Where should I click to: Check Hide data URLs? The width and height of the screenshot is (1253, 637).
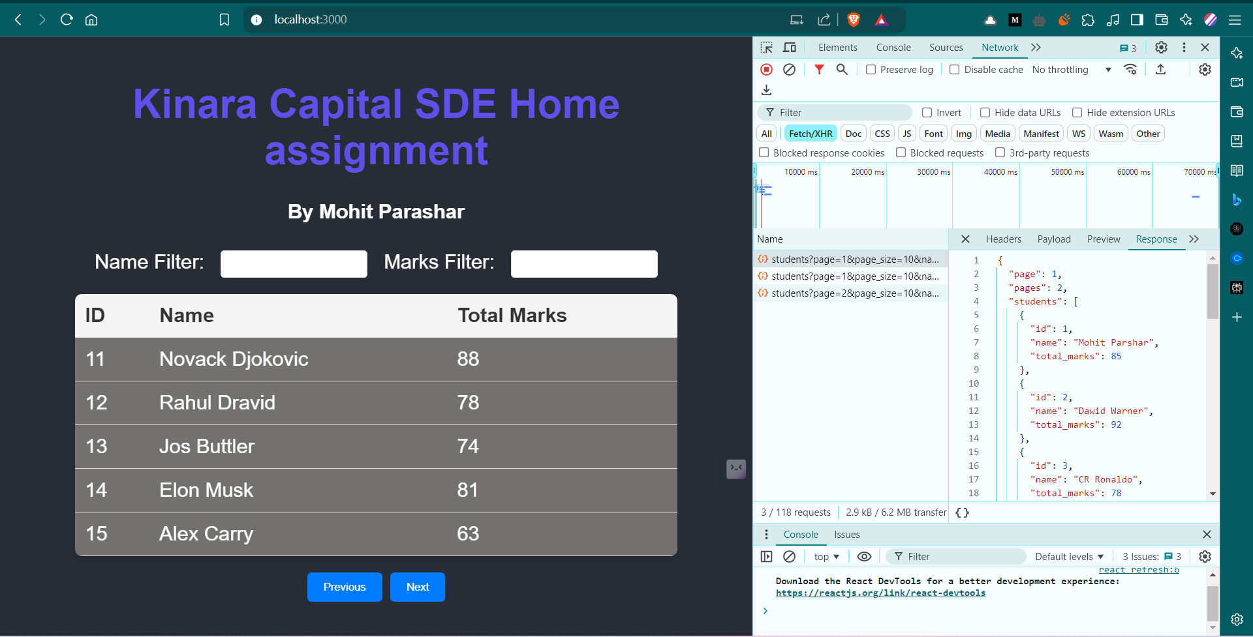pos(985,113)
